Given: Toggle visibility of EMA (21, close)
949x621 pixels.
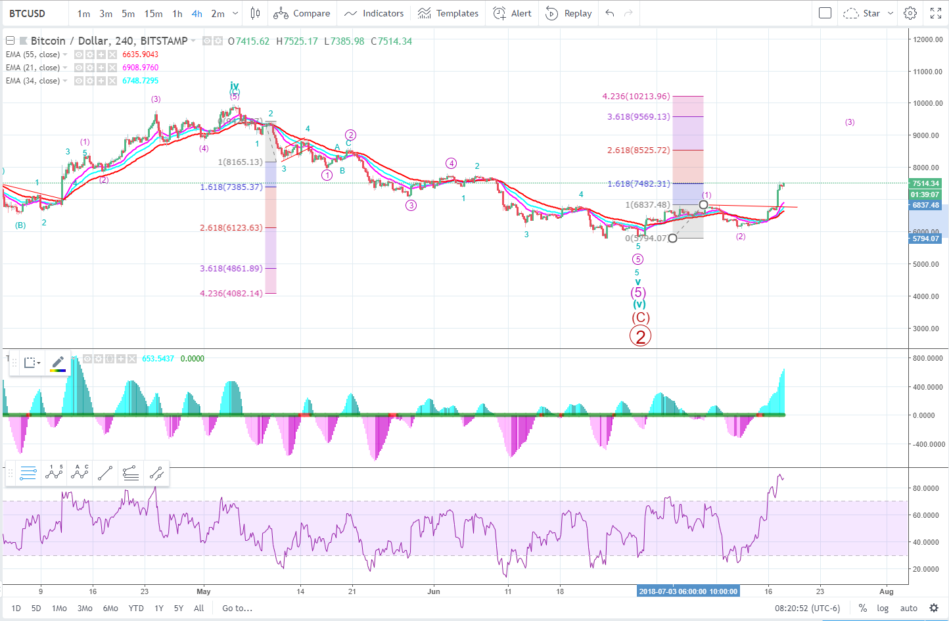Looking at the screenshot, I should tap(79, 68).
